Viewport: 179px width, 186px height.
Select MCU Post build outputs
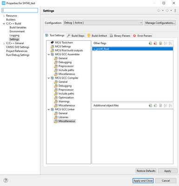pyautogui.click(x=69, y=50)
